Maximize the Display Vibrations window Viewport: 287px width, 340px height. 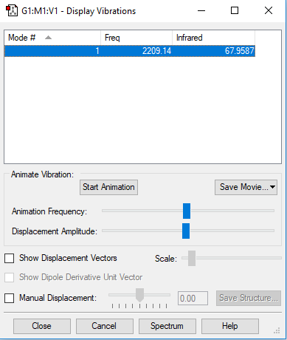click(x=235, y=10)
